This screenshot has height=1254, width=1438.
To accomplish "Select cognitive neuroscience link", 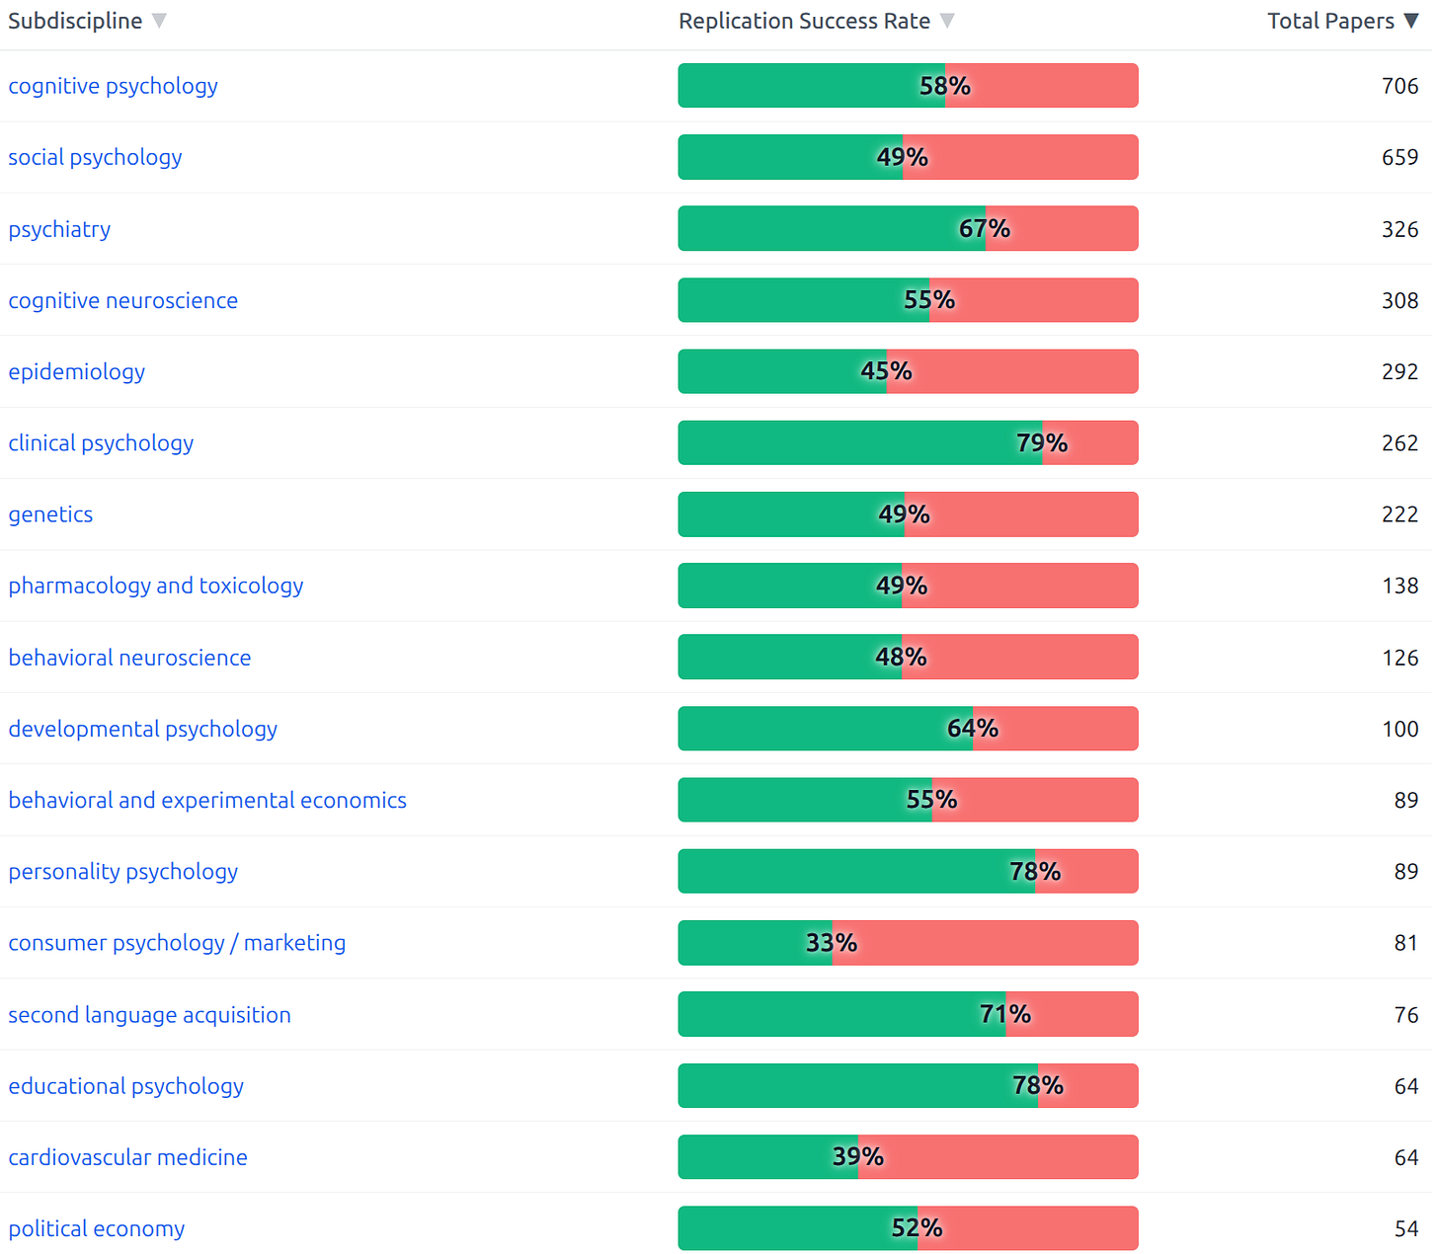I will click(x=122, y=300).
